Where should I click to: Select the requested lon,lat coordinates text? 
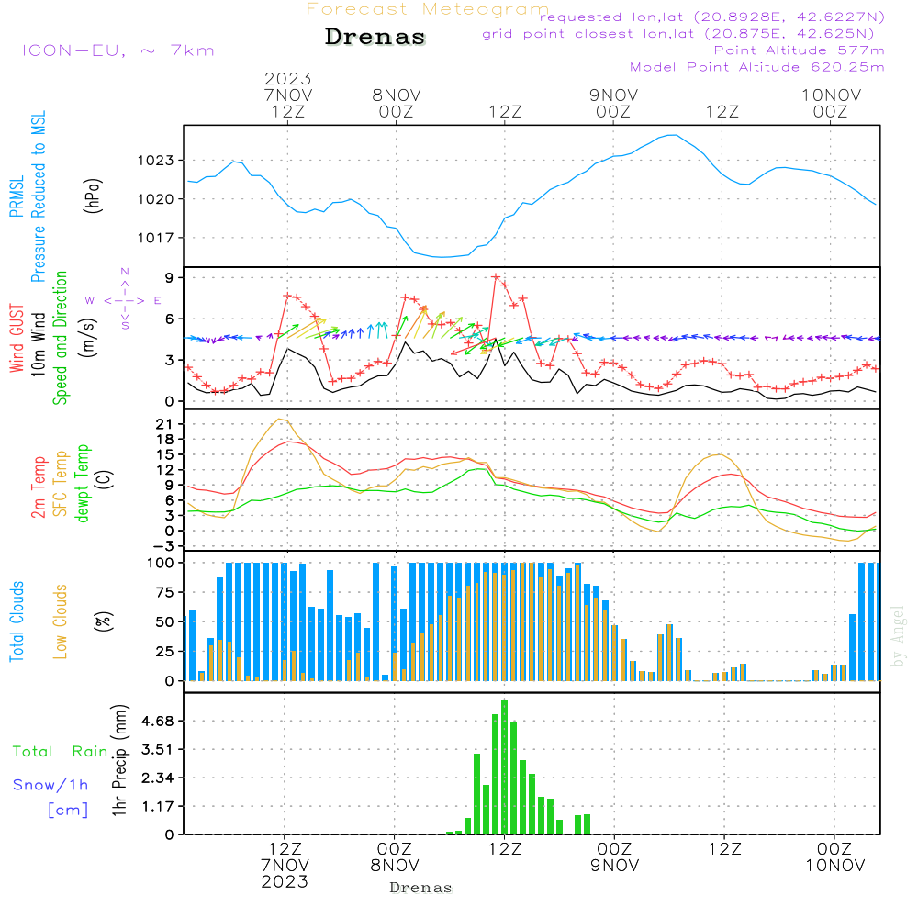pyautogui.click(x=711, y=17)
